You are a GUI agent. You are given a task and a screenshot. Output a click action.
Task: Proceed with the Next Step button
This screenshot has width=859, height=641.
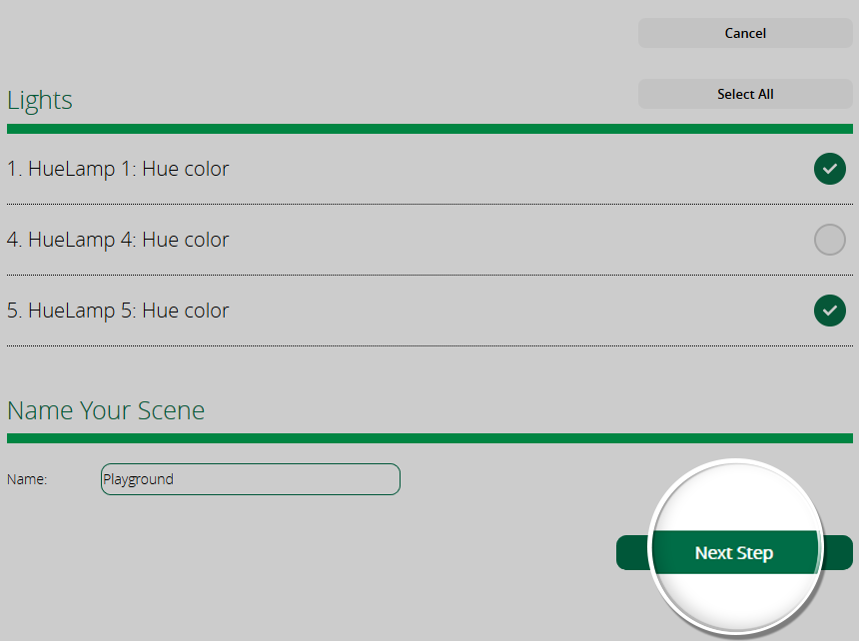pos(734,553)
